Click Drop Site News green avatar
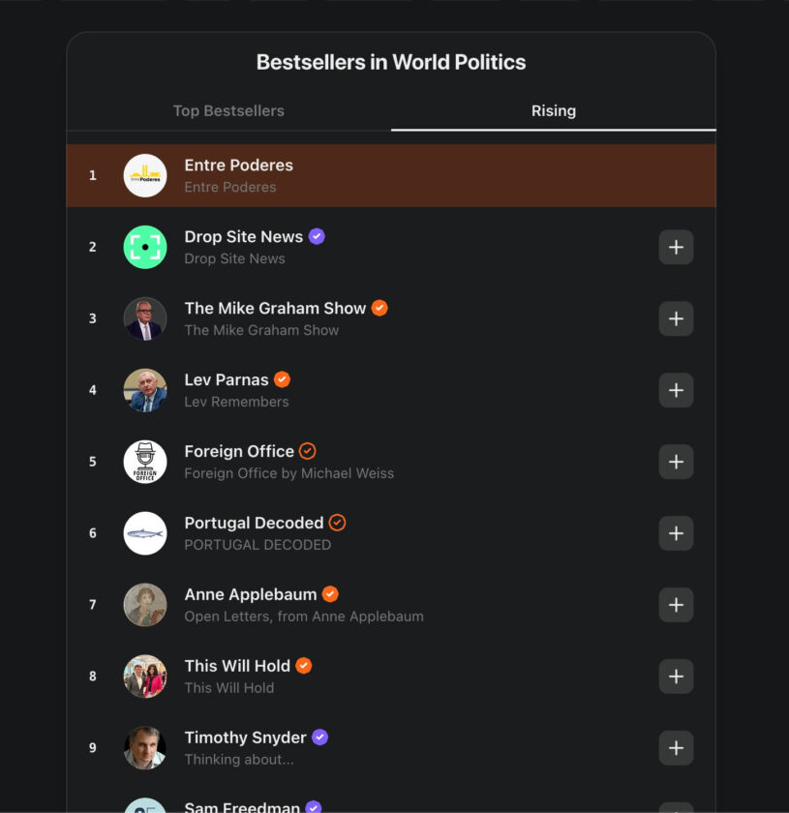Image resolution: width=789 pixels, height=813 pixels. (x=145, y=247)
